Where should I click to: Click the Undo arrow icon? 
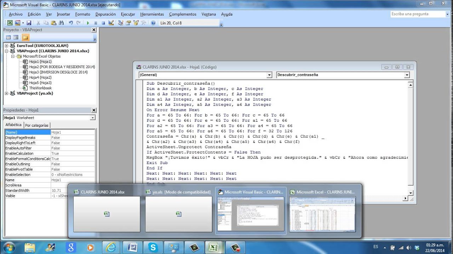(71, 23)
